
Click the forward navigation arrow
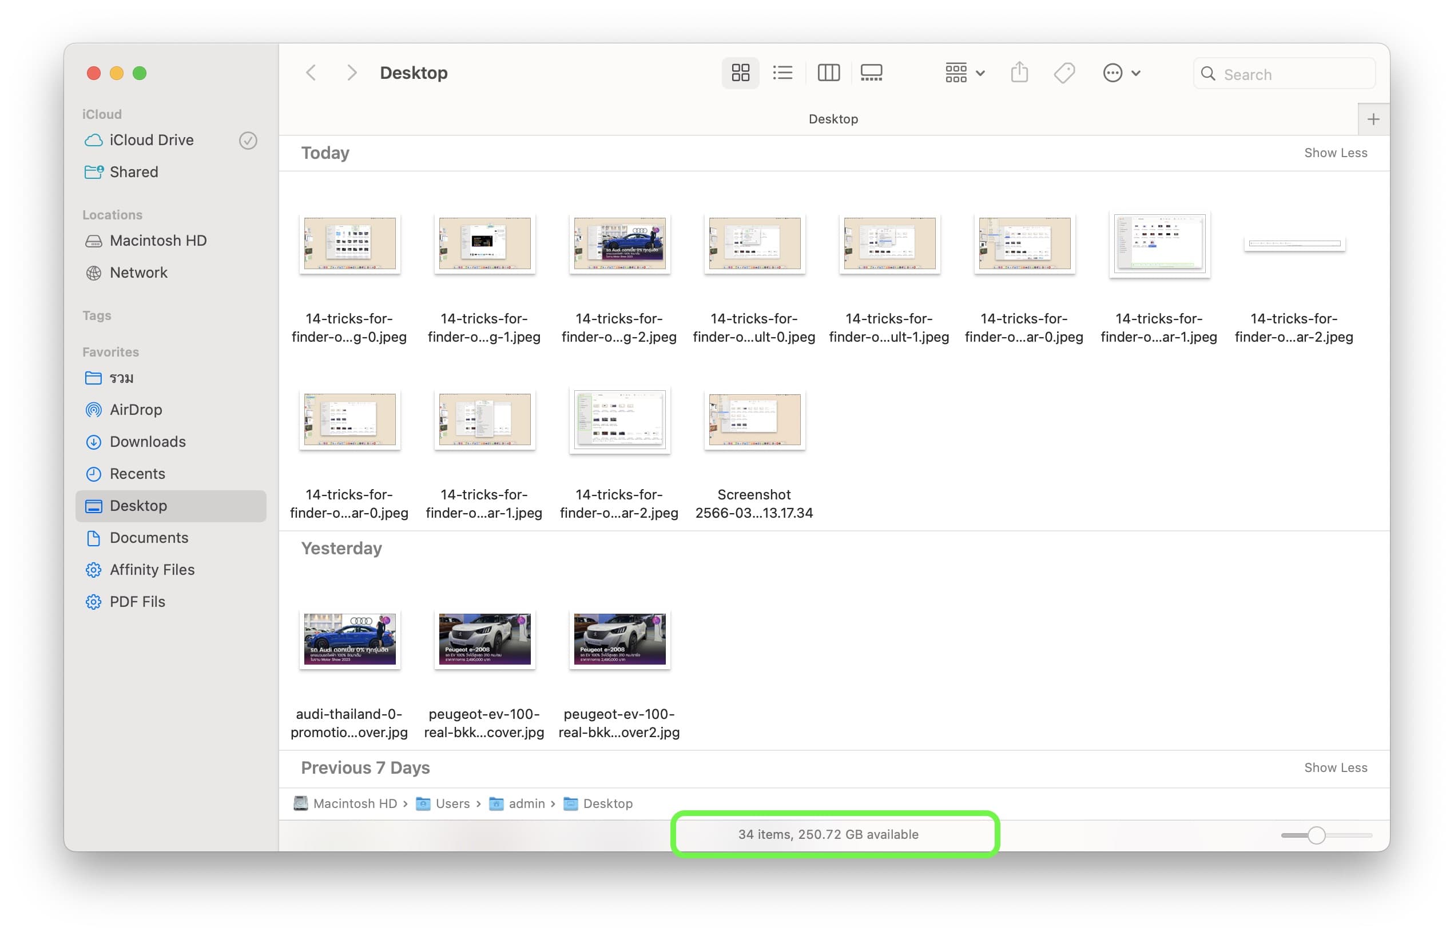pos(352,73)
